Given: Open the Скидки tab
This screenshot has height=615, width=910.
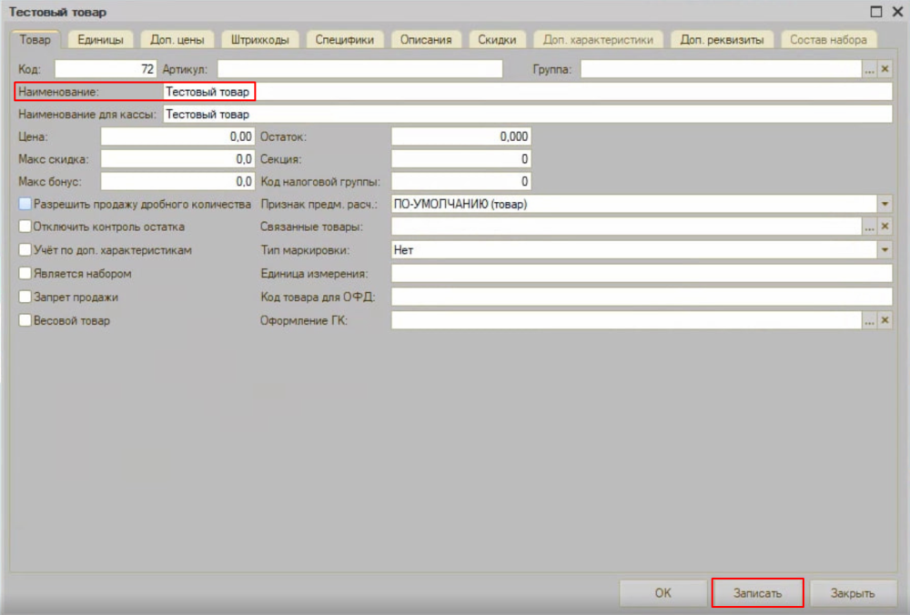Looking at the screenshot, I should coord(497,39).
